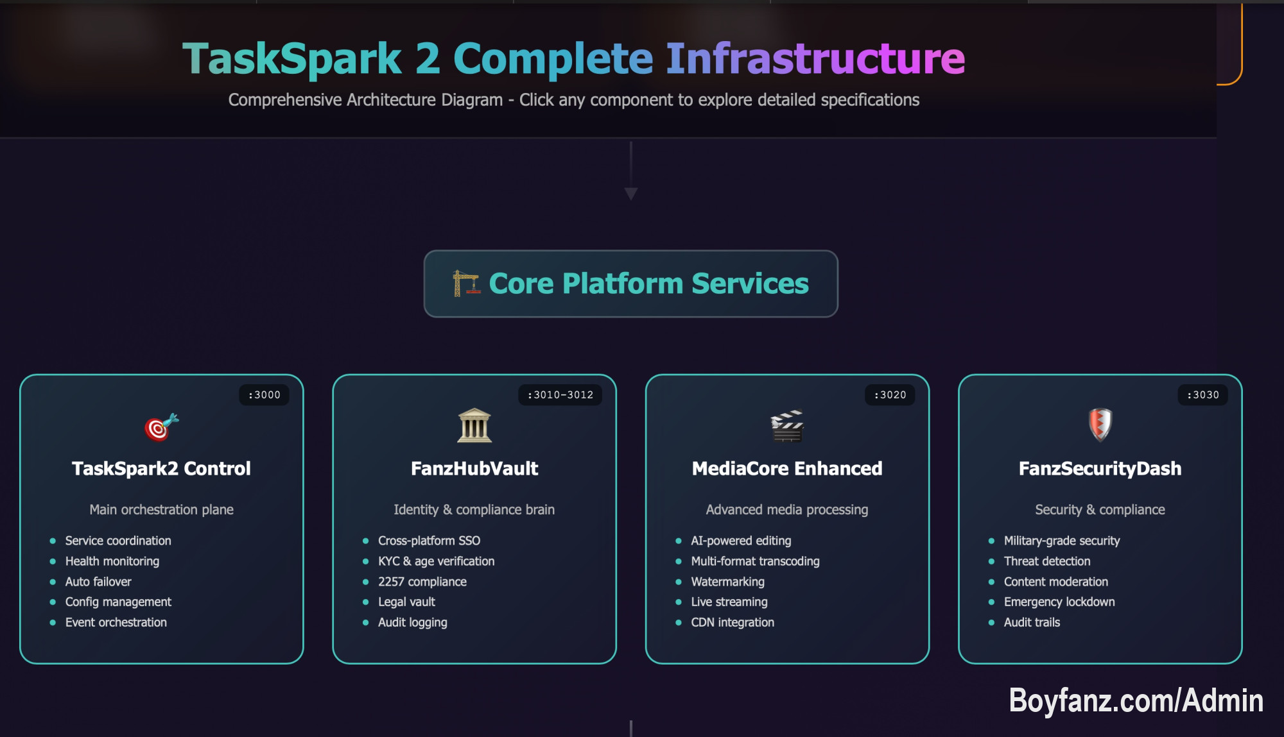1284x737 pixels.
Task: Select the 2257 compliance list item
Action: [422, 582]
